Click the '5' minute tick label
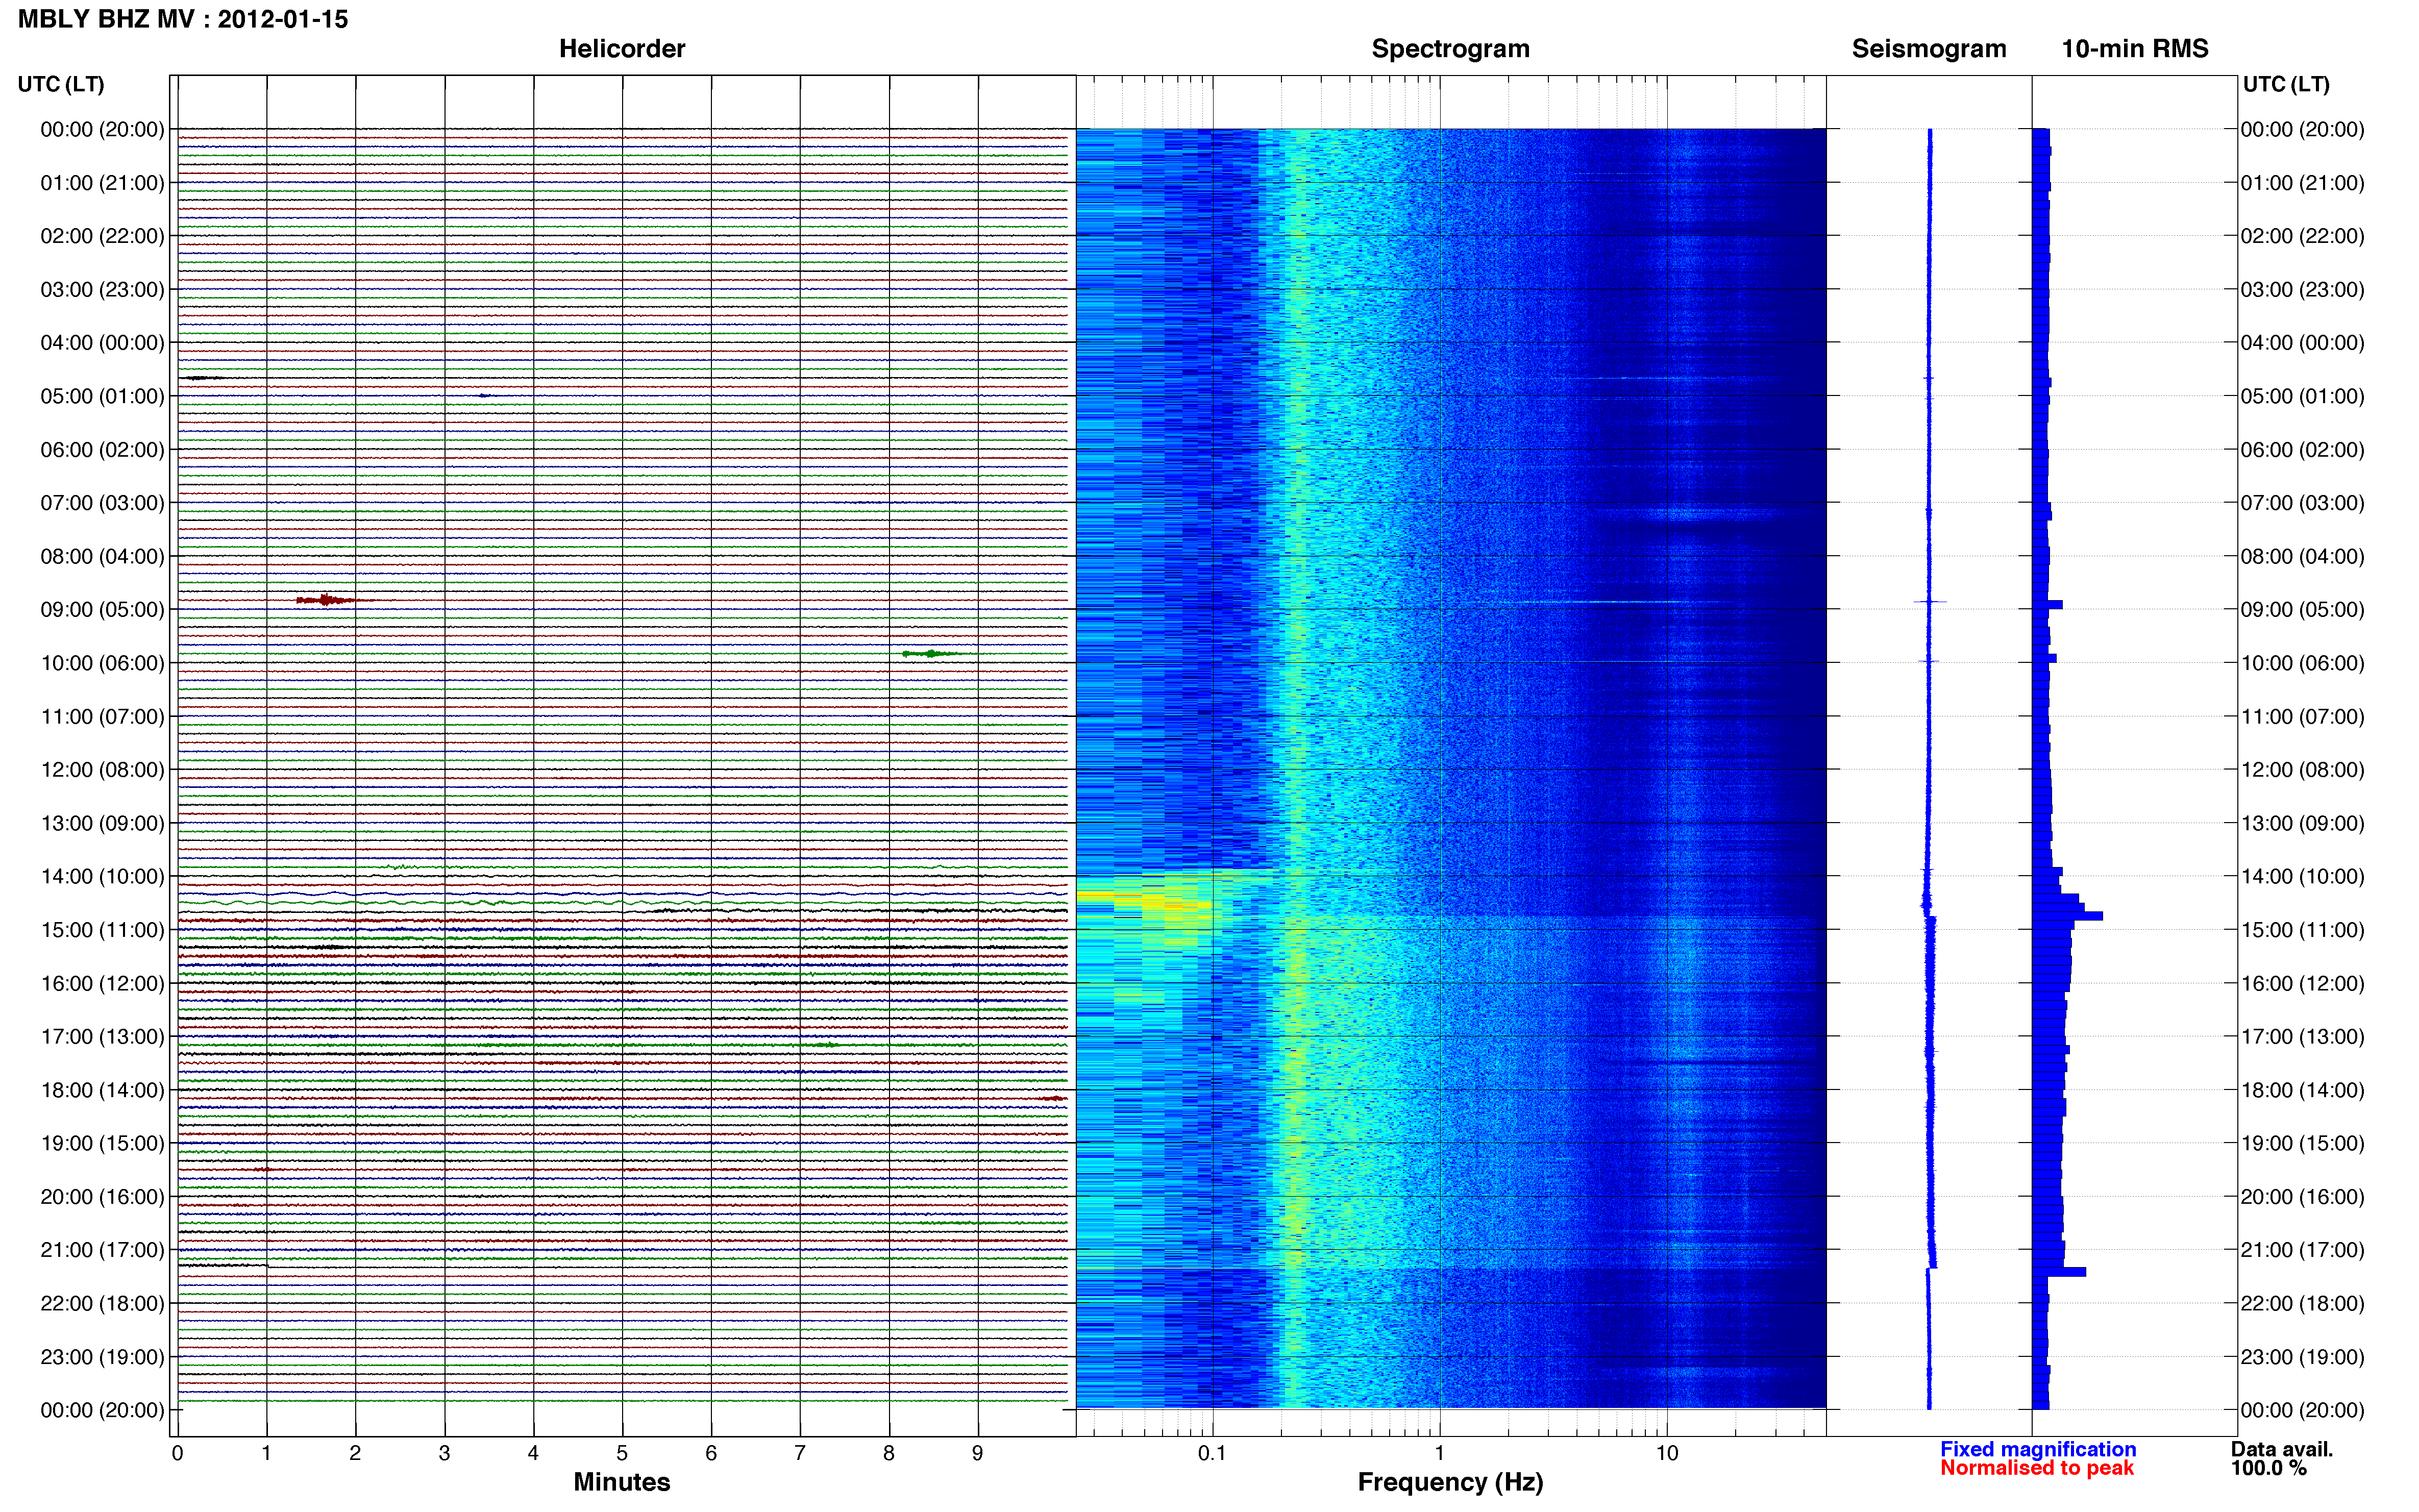Image resolution: width=2419 pixels, height=1512 pixels. [622, 1453]
